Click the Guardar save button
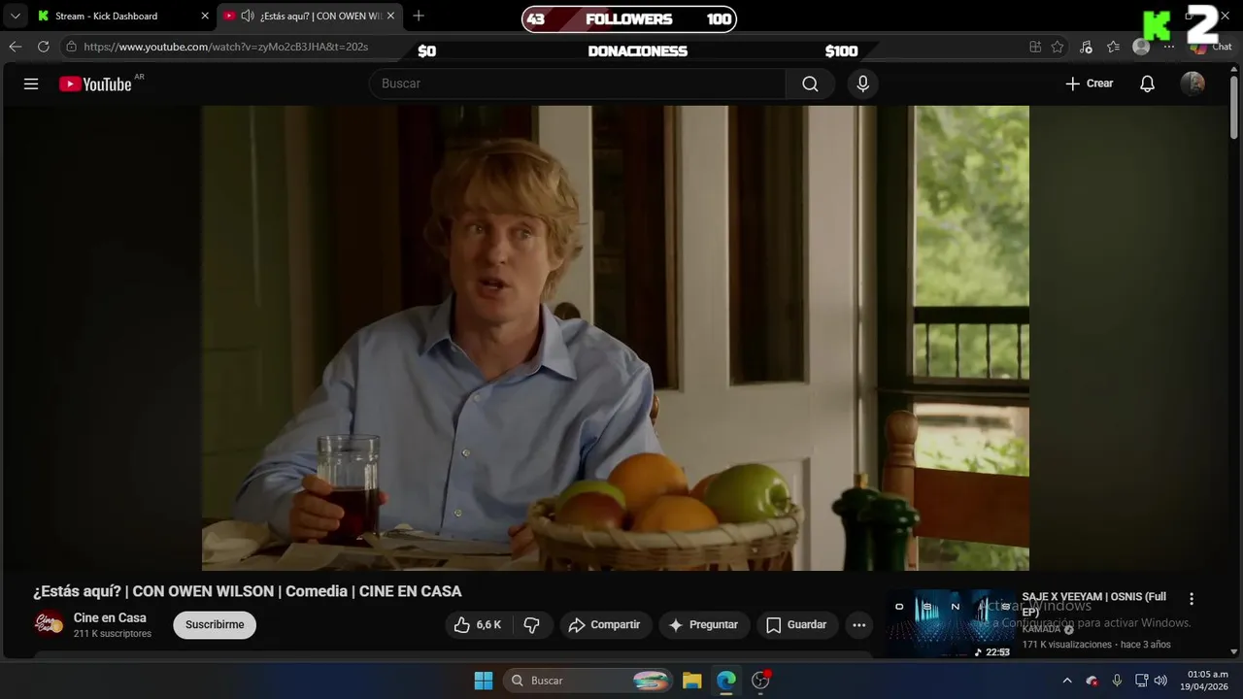The width and height of the screenshot is (1243, 699). [x=796, y=625]
